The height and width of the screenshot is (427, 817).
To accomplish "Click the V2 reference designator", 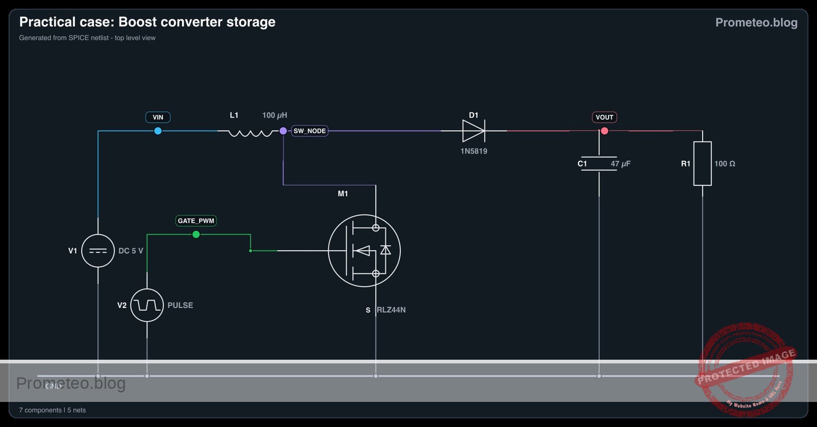I will tap(122, 305).
